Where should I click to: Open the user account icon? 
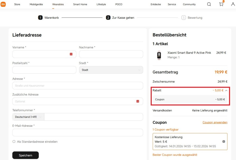233,4
